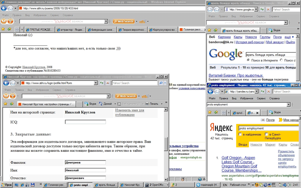The image size is (301, 188).
Task: Go back in the profile settings window
Action: click(x=6, y=83)
